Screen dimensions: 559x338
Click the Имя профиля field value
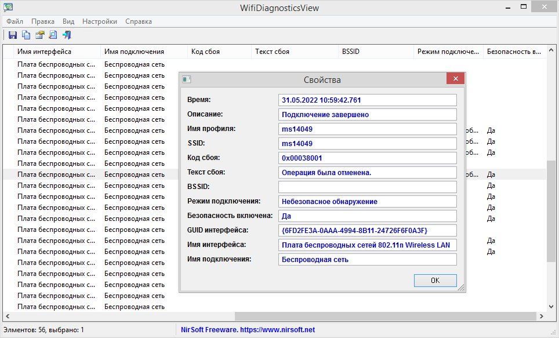(x=368, y=129)
